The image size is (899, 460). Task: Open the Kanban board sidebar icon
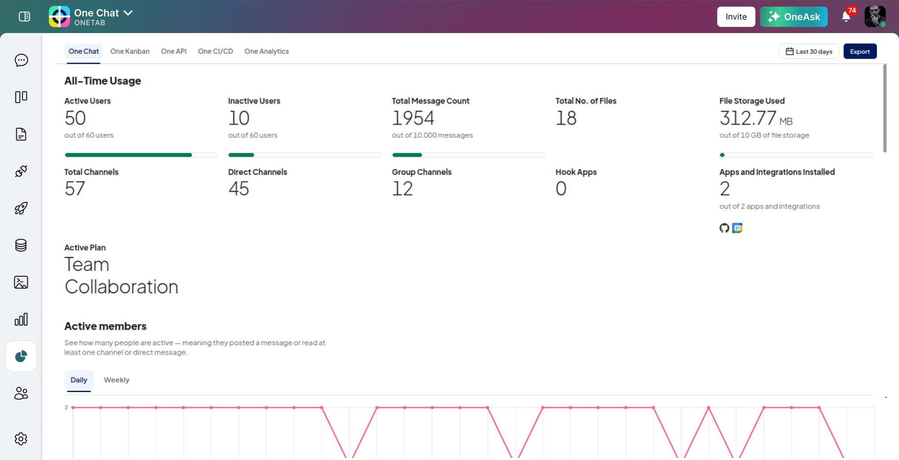tap(21, 97)
